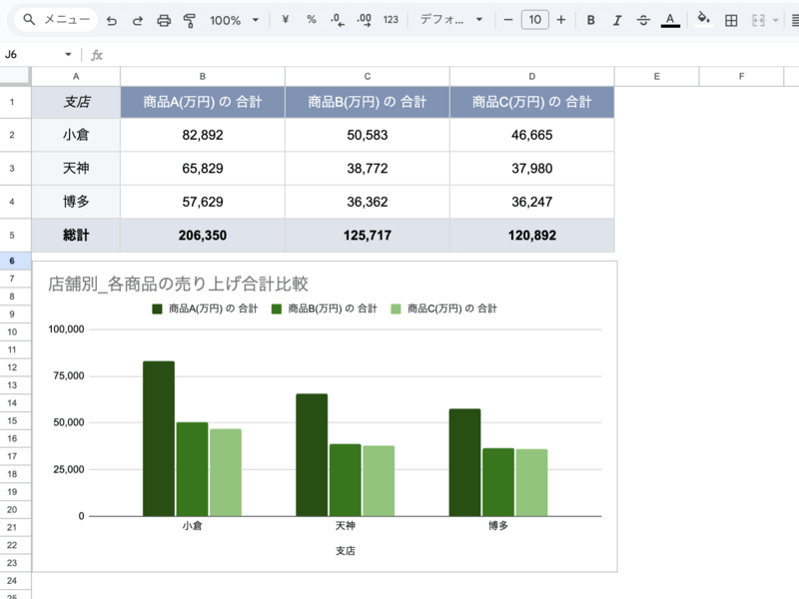The width and height of the screenshot is (799, 599).
Task: Select column A header
Action: tap(76, 77)
